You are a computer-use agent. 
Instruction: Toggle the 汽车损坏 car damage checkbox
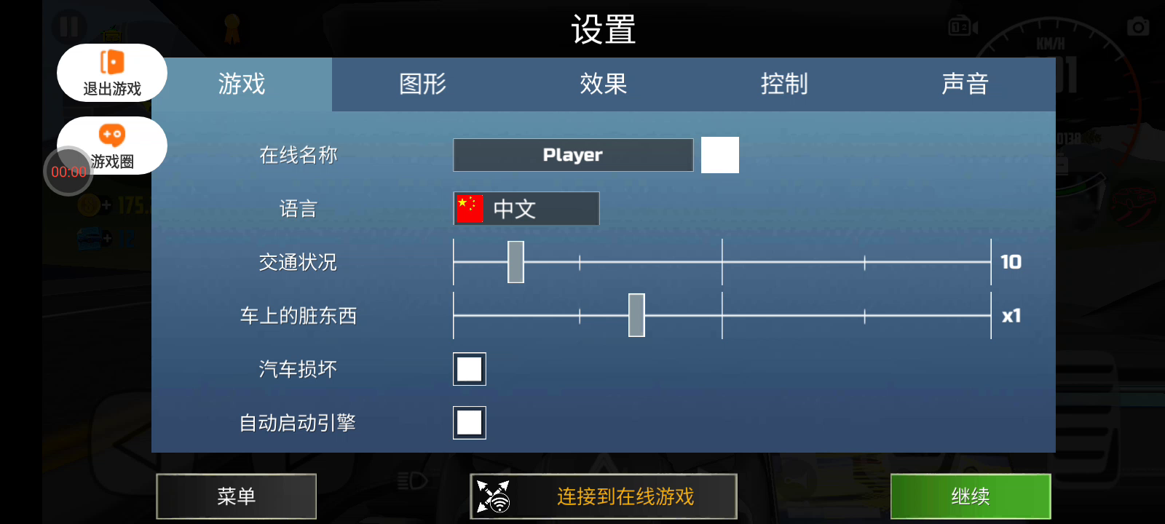pyautogui.click(x=470, y=369)
